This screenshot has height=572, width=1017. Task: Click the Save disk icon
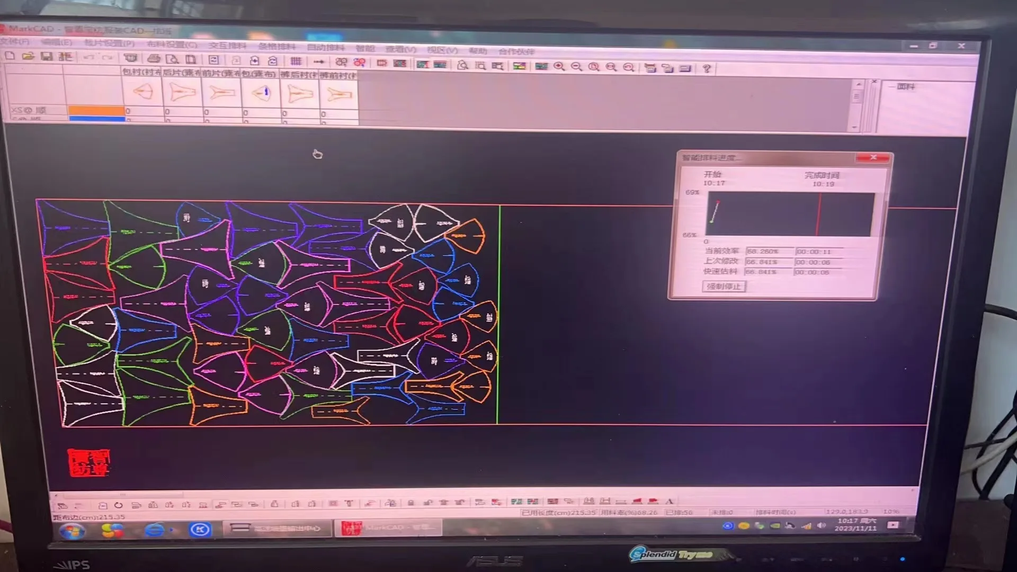(x=47, y=56)
